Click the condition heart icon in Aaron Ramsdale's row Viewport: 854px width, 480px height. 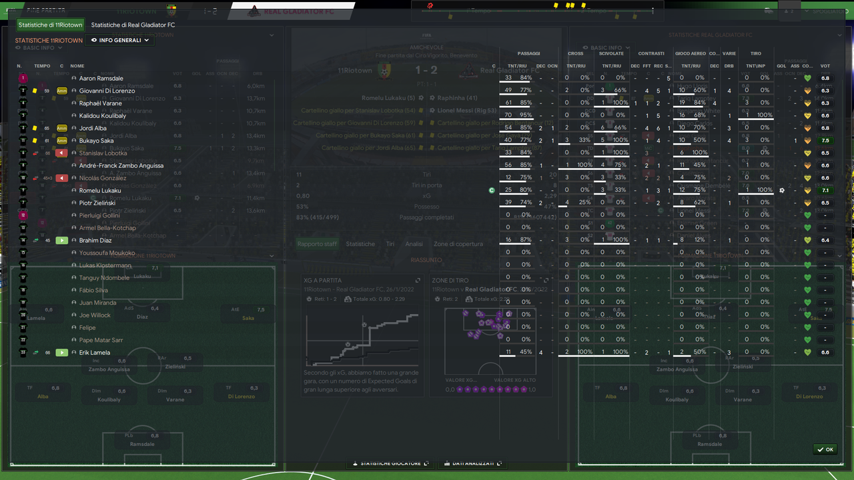[x=808, y=78]
